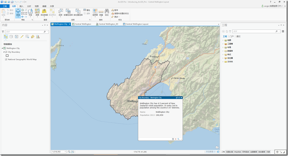
Task: Select the 浏览 (Explore) navigation tool
Action: click(18, 13)
